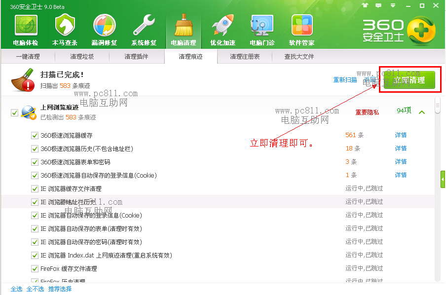Switch to 清理注册表 tab
The height and width of the screenshot is (295, 446).
click(x=245, y=57)
